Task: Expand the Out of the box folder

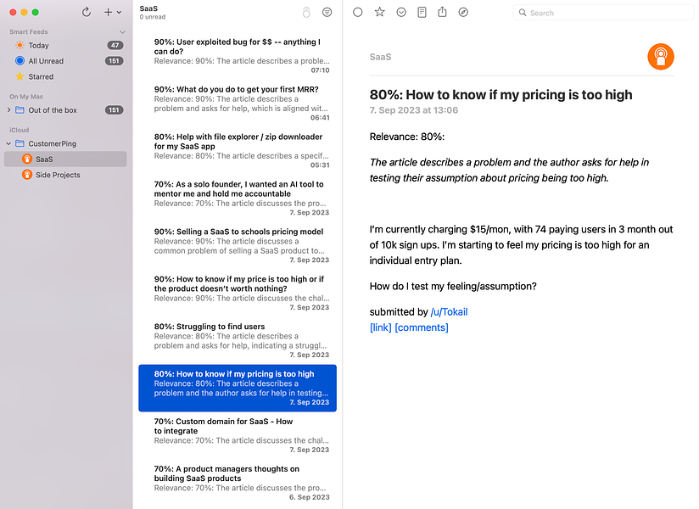Action: [x=8, y=110]
